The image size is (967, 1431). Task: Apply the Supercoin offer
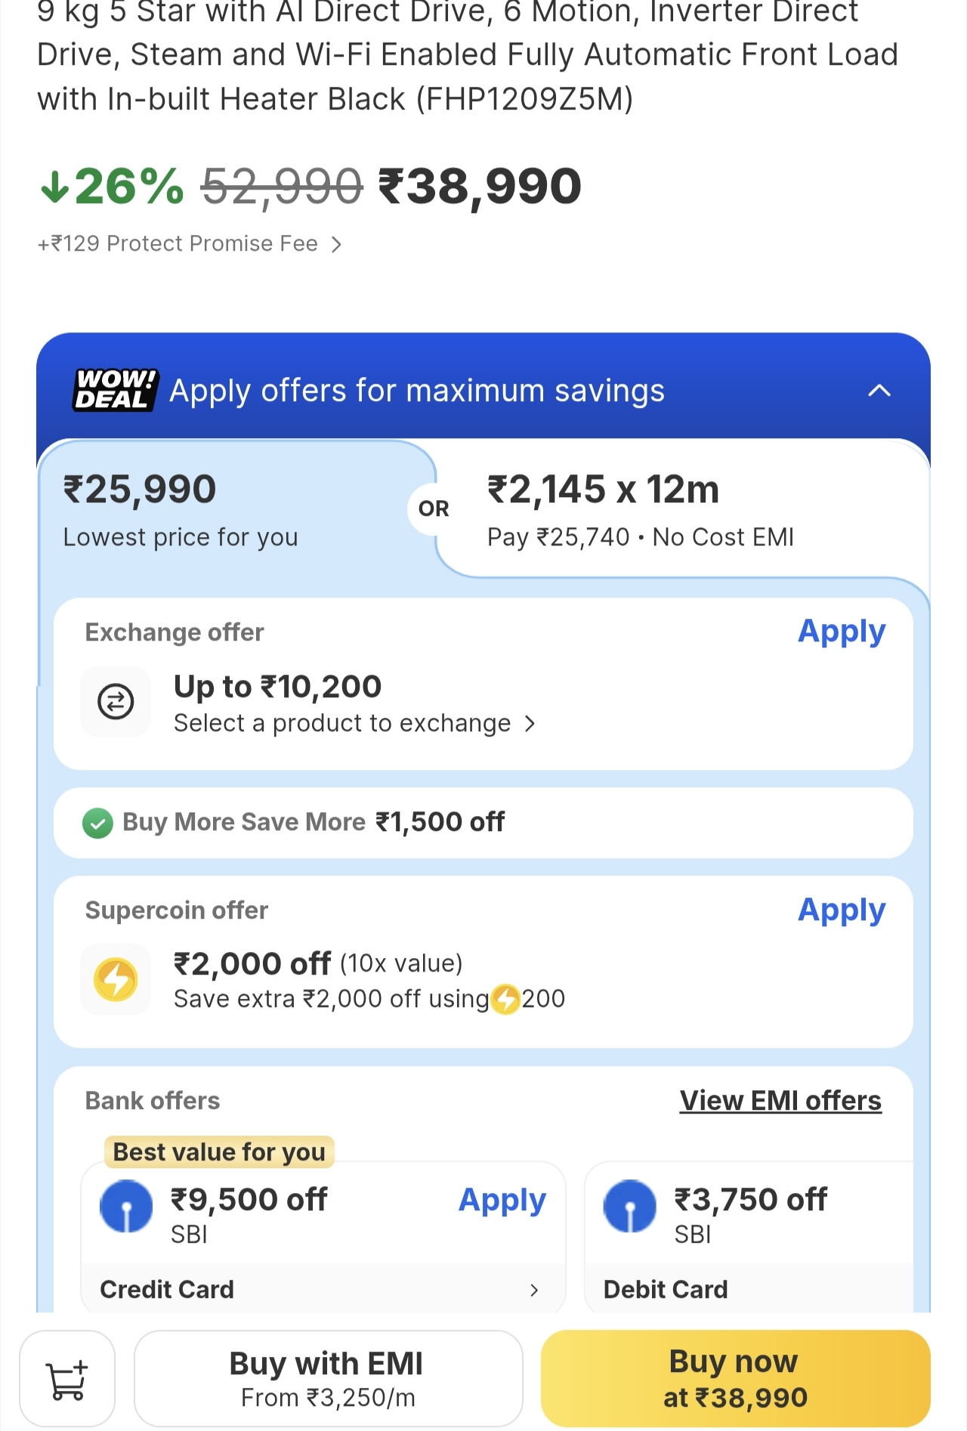click(x=841, y=910)
